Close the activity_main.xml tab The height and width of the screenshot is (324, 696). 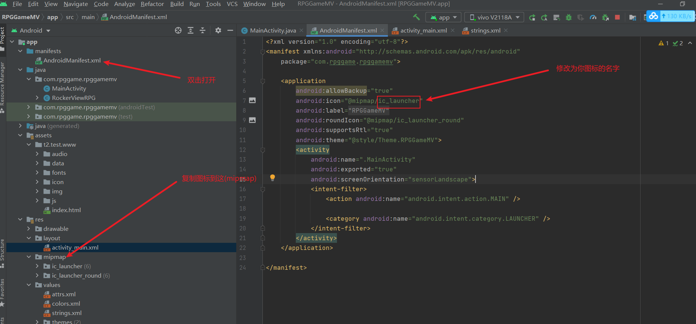[x=453, y=30]
